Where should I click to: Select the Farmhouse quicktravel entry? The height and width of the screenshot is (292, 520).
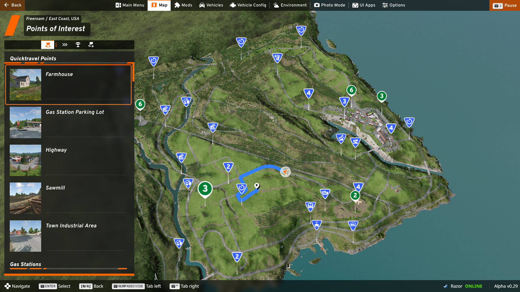(x=68, y=85)
